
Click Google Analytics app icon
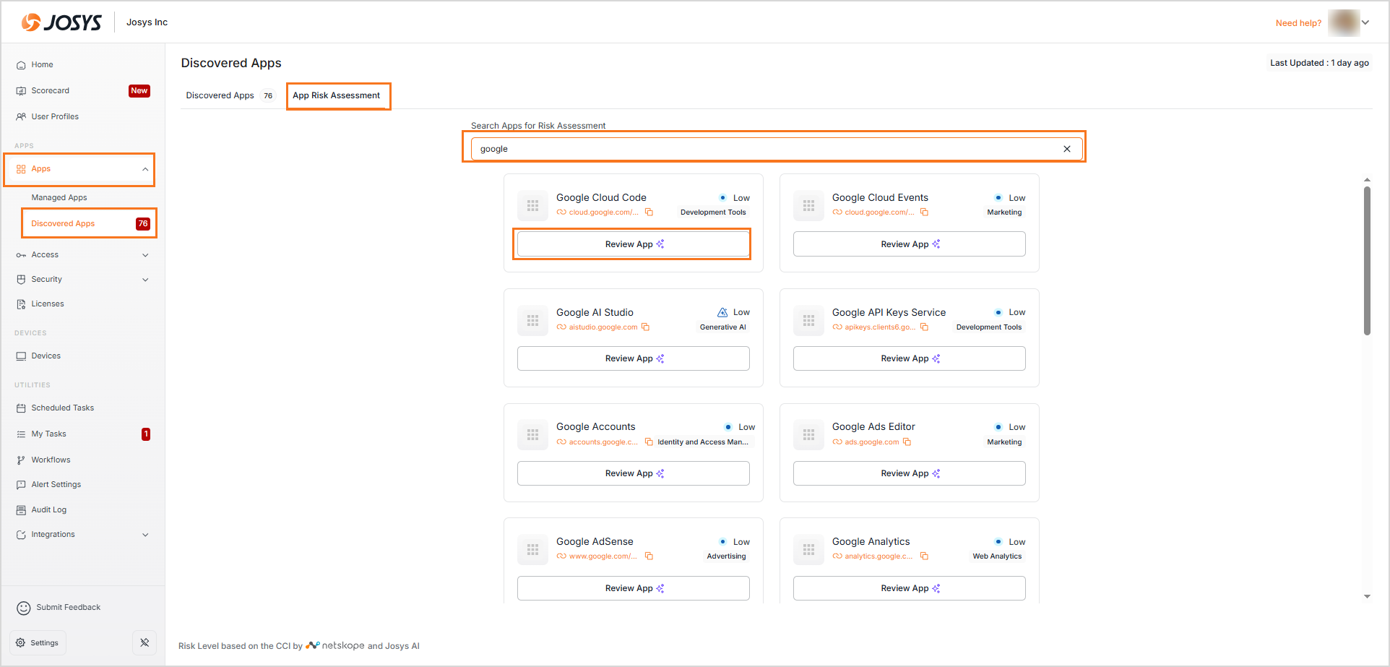click(808, 550)
